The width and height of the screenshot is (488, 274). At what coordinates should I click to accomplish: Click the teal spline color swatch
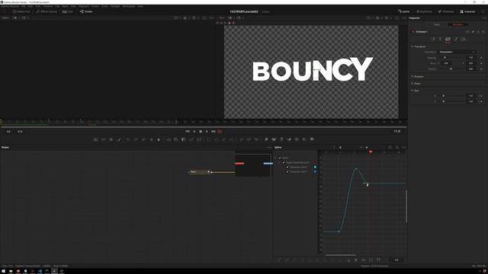(315, 167)
